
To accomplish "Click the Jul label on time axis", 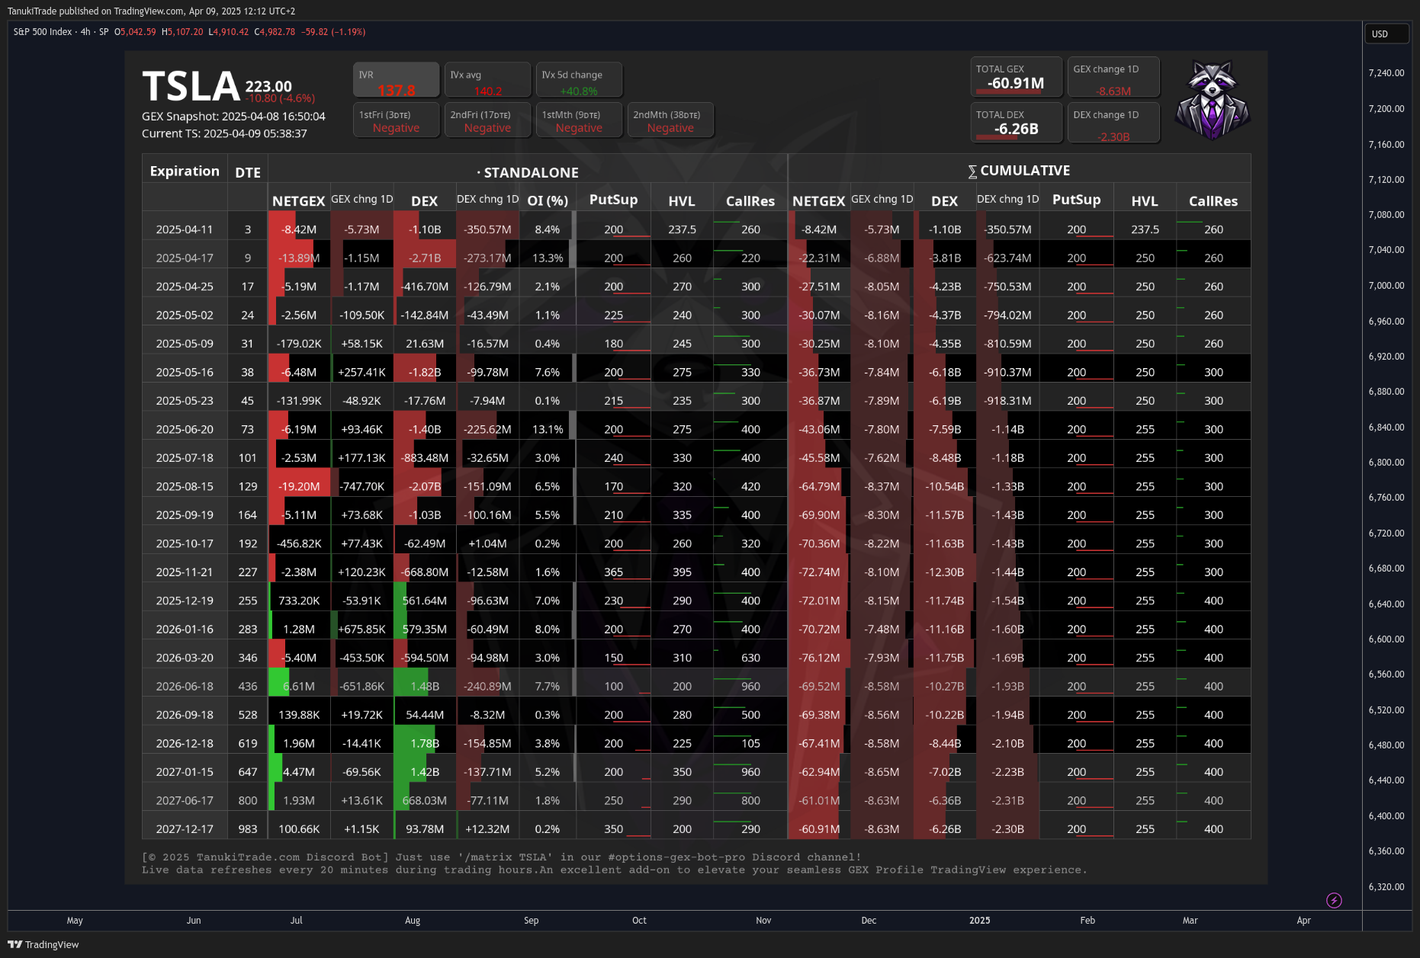I will (x=297, y=921).
